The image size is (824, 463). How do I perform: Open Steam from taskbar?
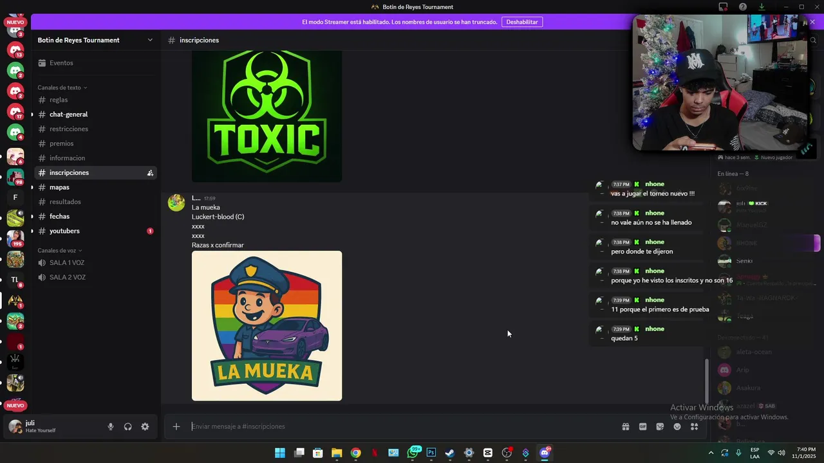coord(450,453)
